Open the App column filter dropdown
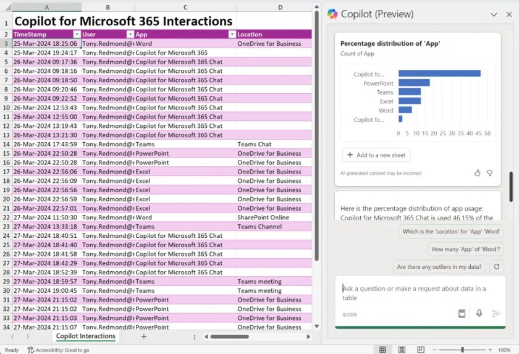519x354 pixels. click(x=232, y=35)
